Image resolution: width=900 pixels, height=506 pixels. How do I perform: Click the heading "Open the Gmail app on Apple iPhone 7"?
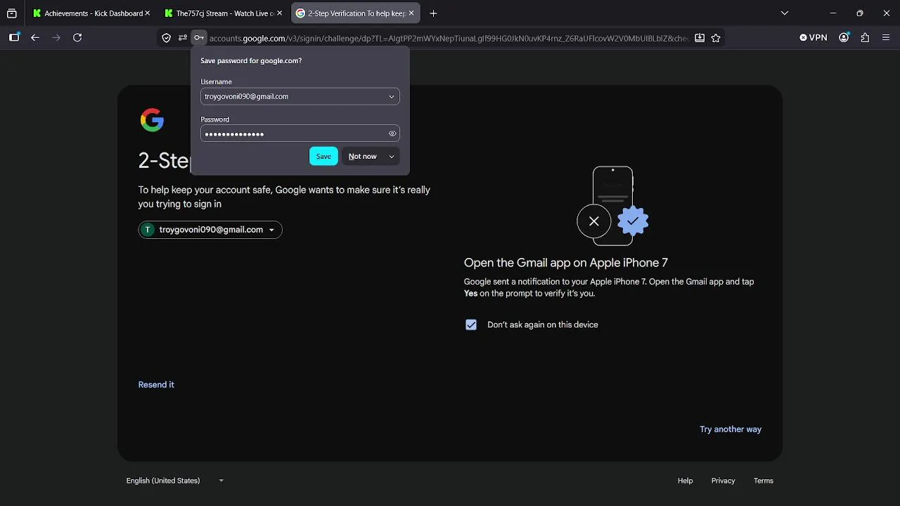click(566, 263)
